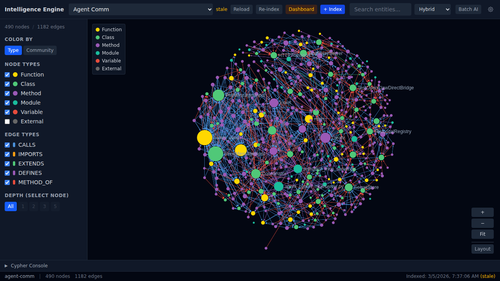Open the Hybrid search mode dropdown
The width and height of the screenshot is (500, 281).
tap(432, 9)
